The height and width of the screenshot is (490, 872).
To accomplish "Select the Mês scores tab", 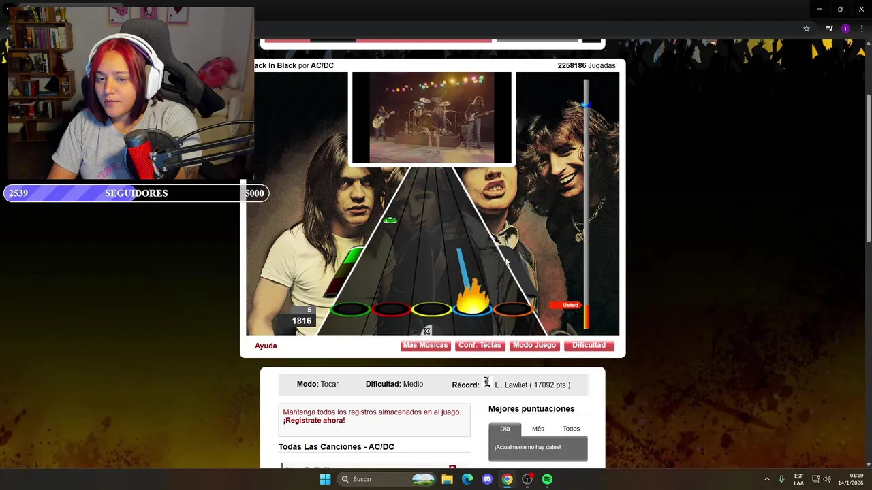I will tap(538, 429).
